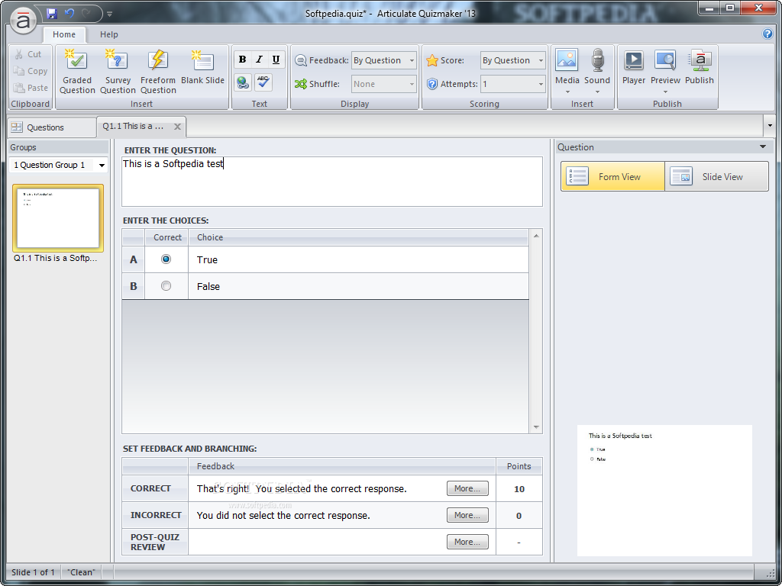Screen dimensions: 782x586
Task: Toggle Italic text formatting
Action: 259,60
